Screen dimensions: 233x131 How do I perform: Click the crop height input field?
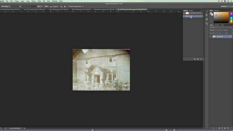point(26,7)
